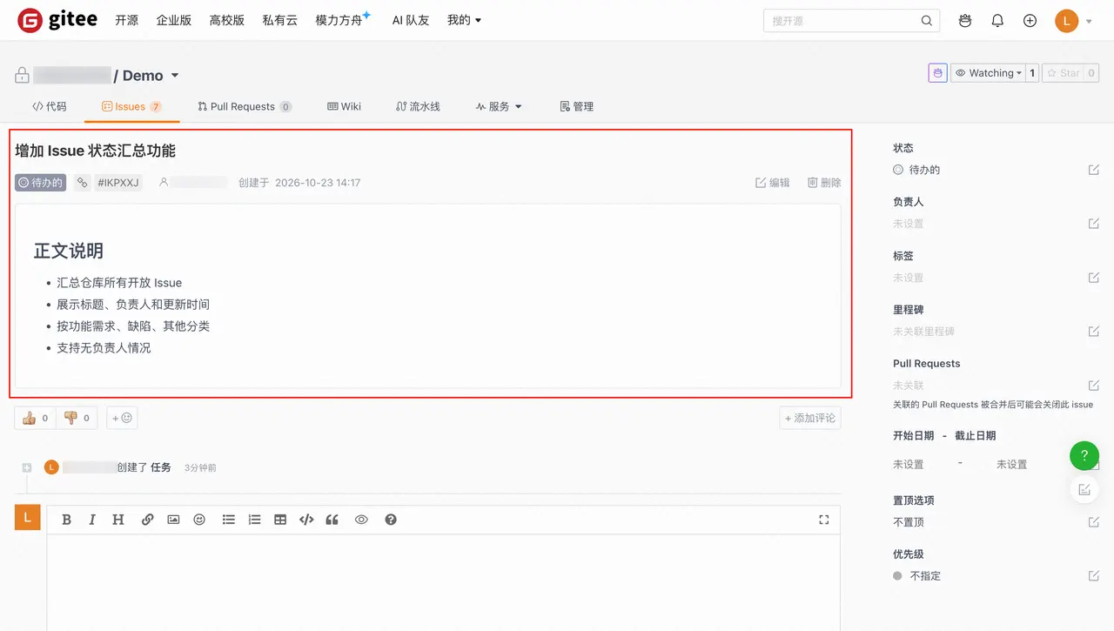Image resolution: width=1114 pixels, height=631 pixels.
Task: Star the Demo repository
Action: click(x=1064, y=73)
